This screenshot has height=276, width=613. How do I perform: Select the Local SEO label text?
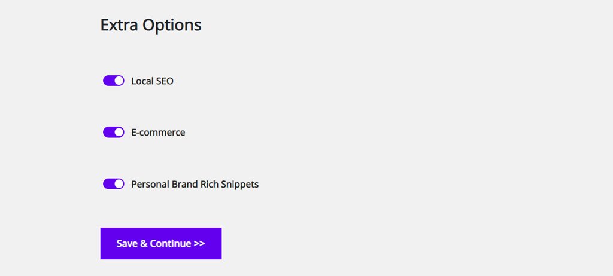(x=153, y=81)
